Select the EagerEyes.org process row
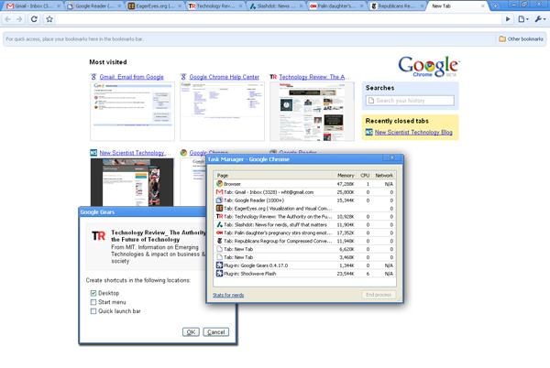This screenshot has height=368, width=550. pyautogui.click(x=305, y=209)
